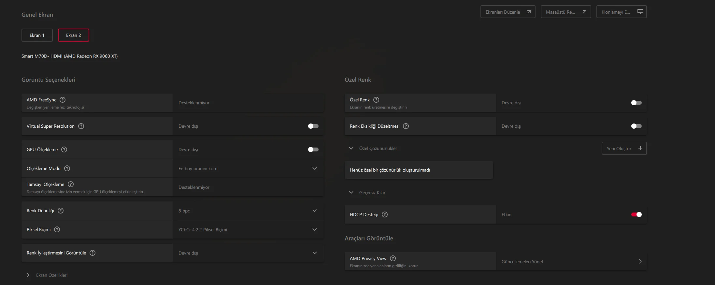Toggle the Özel Renk switch on
The height and width of the screenshot is (285, 715).
point(636,103)
